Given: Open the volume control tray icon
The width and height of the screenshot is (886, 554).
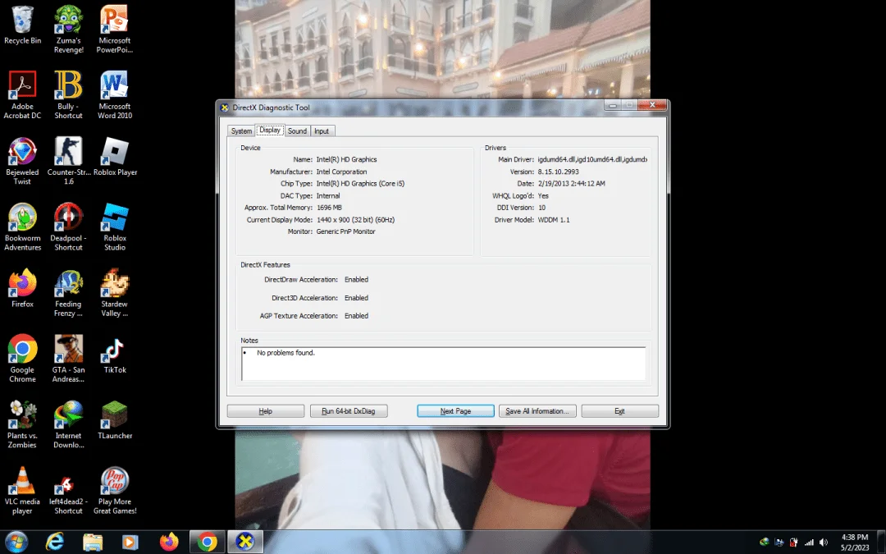Looking at the screenshot, I should click(824, 543).
